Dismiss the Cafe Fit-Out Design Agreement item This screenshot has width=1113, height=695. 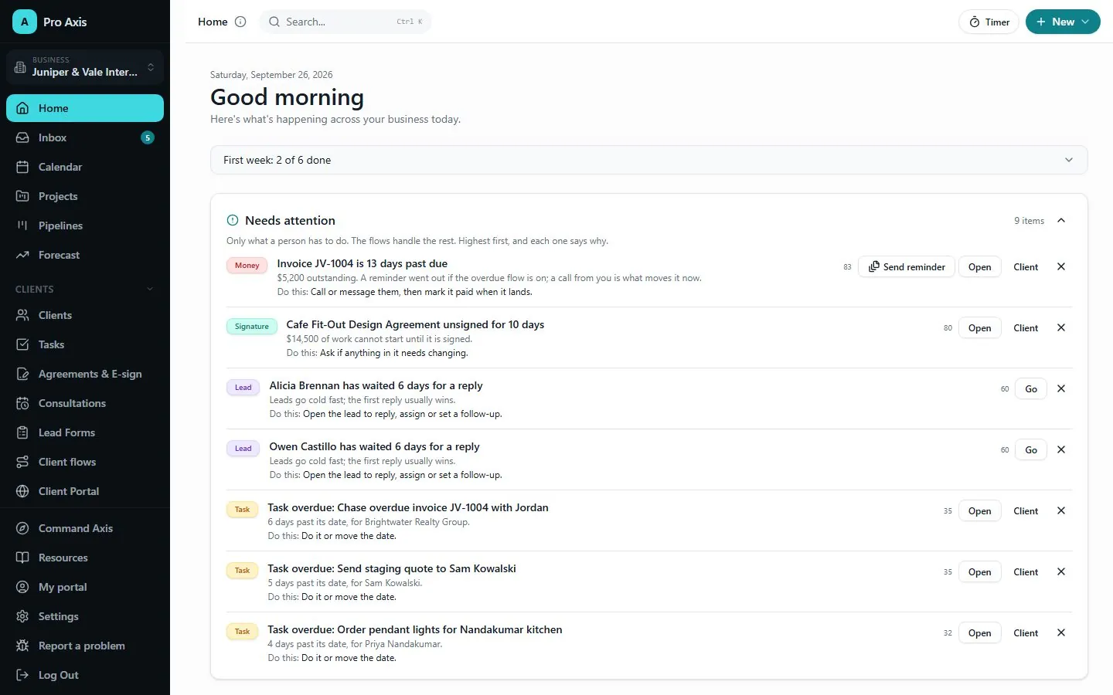(1061, 327)
